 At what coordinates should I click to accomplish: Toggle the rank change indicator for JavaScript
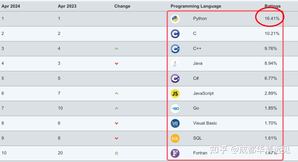pos(116,93)
